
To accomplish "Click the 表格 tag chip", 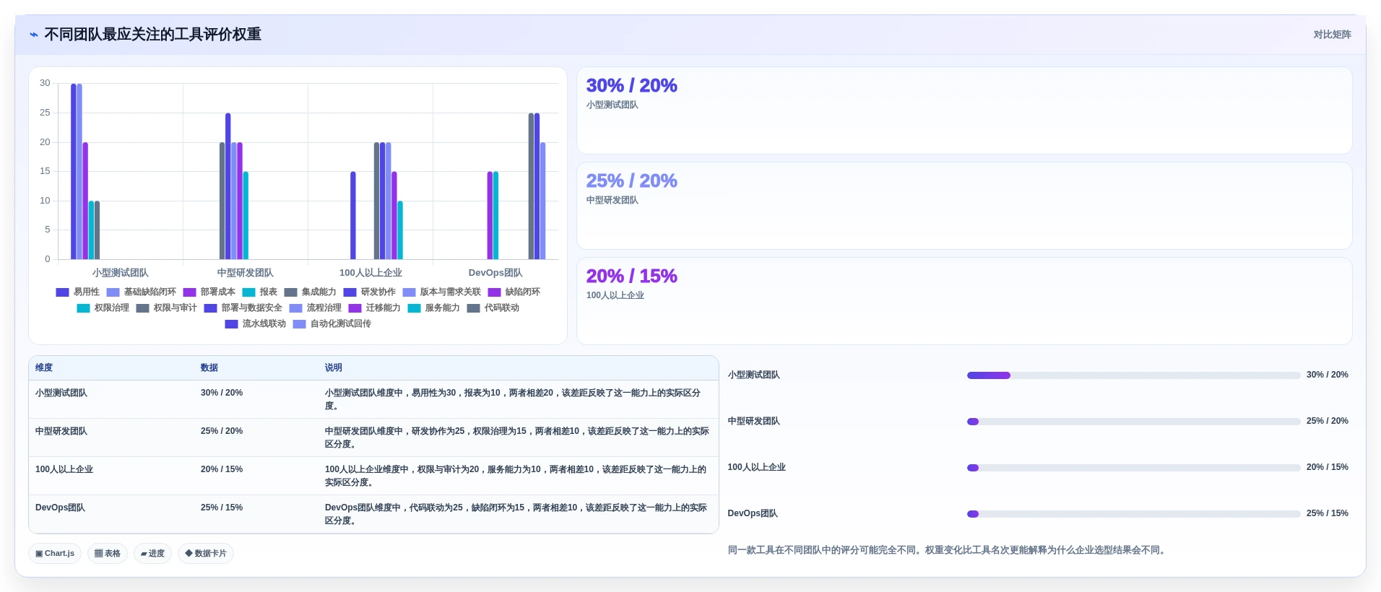I will [x=108, y=554].
